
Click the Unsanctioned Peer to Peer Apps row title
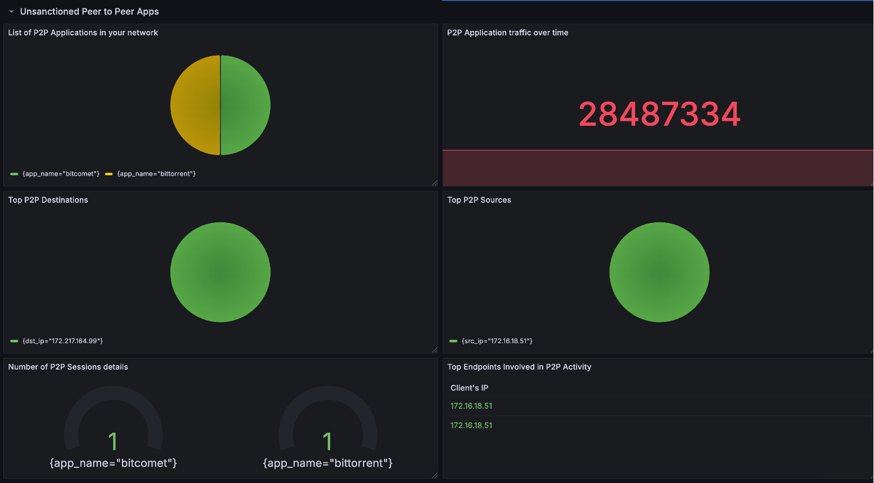click(x=89, y=11)
